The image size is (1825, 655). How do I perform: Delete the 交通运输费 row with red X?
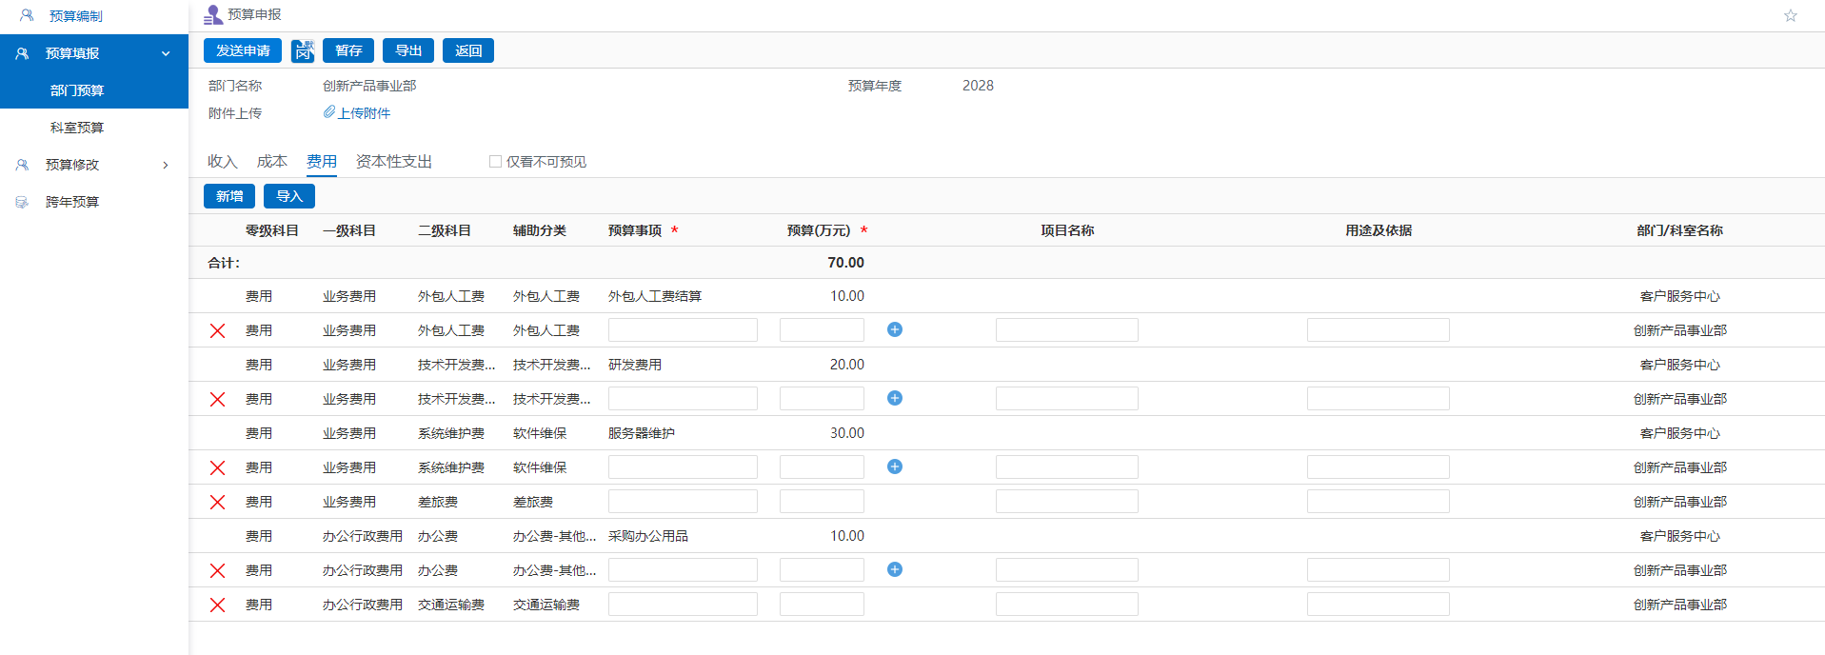(x=217, y=605)
